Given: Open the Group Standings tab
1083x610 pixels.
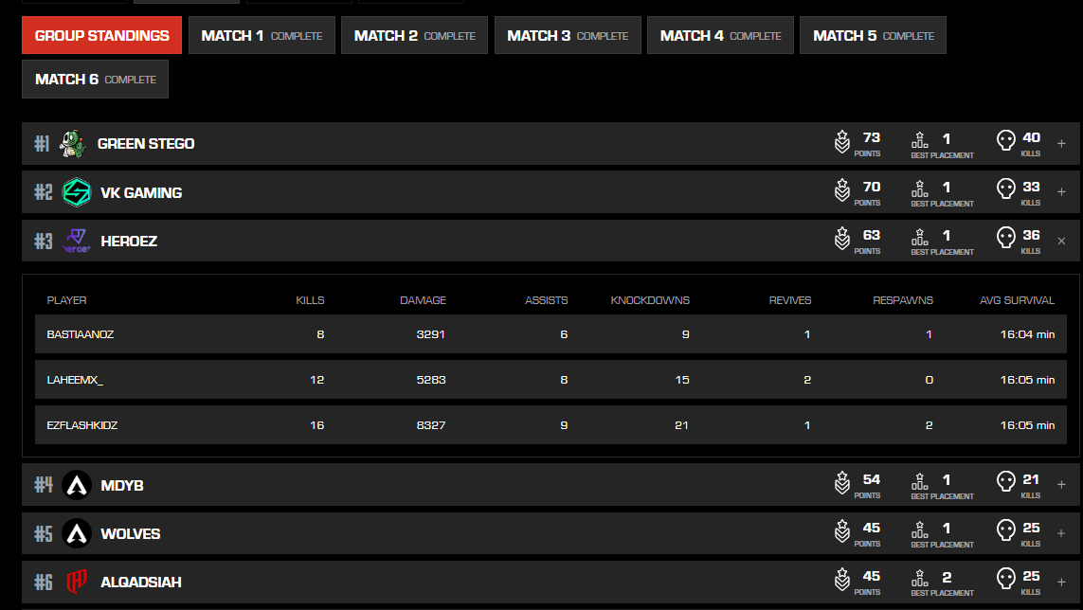Looking at the screenshot, I should tap(101, 35).
